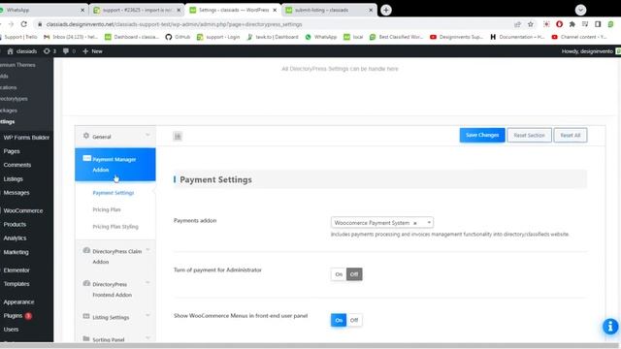Open WooCommerce in the admin sidebar
Screen dimensions: 621x349
[x=23, y=210]
